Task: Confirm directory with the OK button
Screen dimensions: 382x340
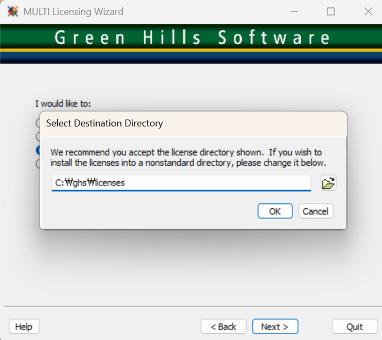Action: coord(275,211)
